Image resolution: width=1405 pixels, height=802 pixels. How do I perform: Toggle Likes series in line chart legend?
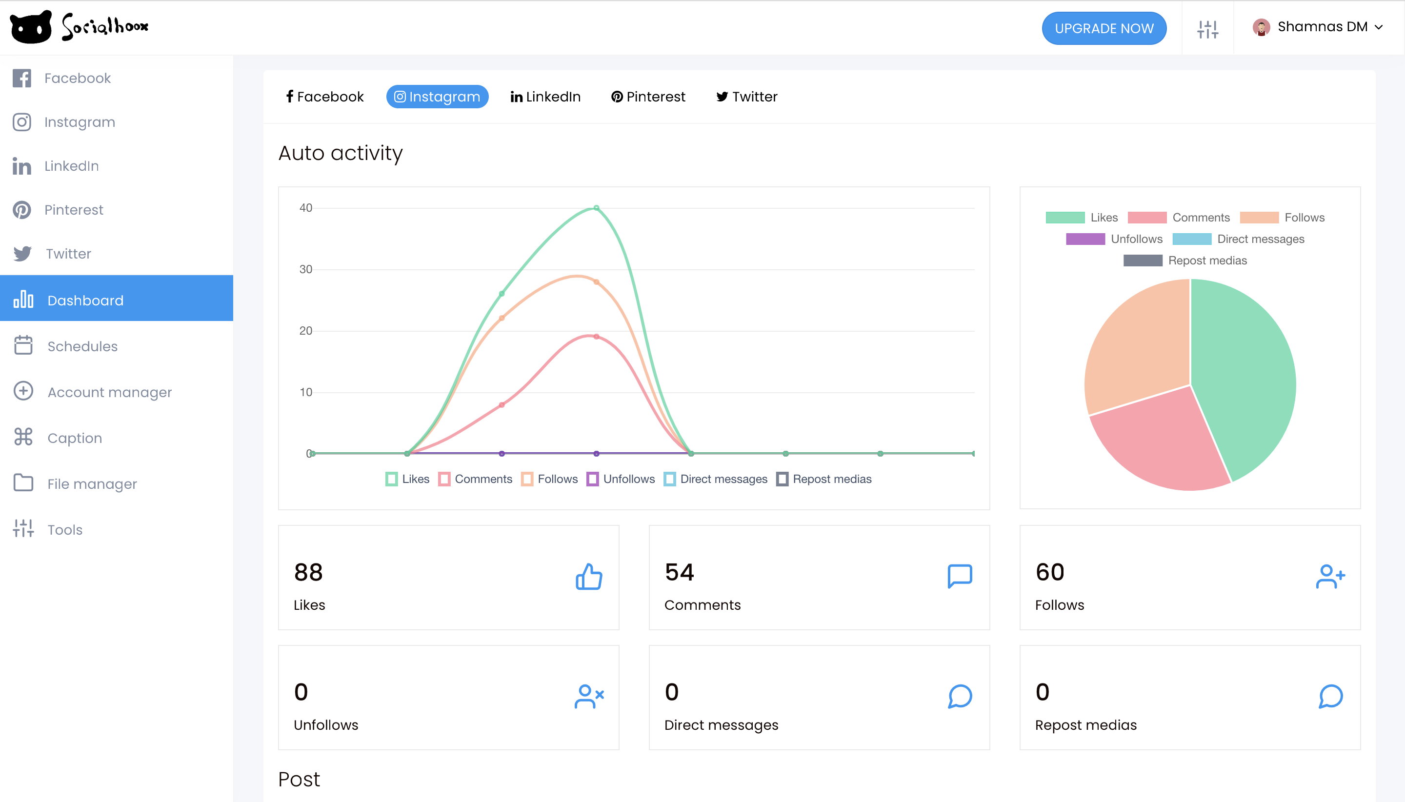tap(407, 479)
